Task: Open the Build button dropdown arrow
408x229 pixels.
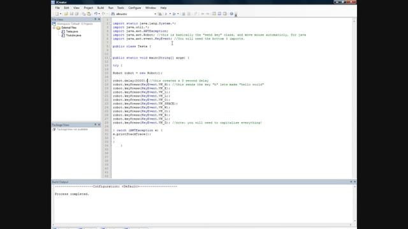Action: click(x=170, y=14)
